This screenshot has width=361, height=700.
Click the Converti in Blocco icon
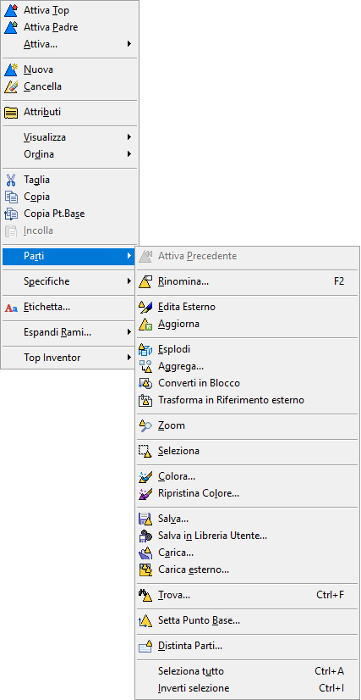(x=145, y=383)
